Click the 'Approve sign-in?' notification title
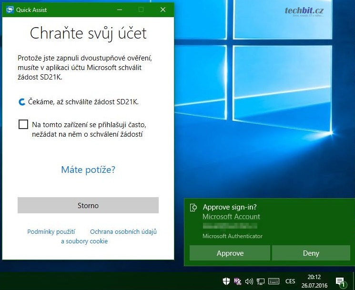Image resolution: width=355 pixels, height=290 pixels. pos(230,207)
